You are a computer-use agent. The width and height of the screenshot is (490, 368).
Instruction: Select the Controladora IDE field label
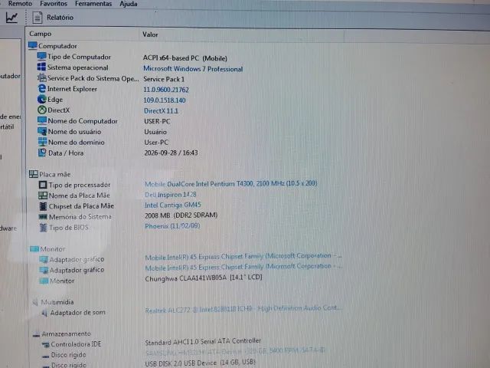click(x=76, y=344)
